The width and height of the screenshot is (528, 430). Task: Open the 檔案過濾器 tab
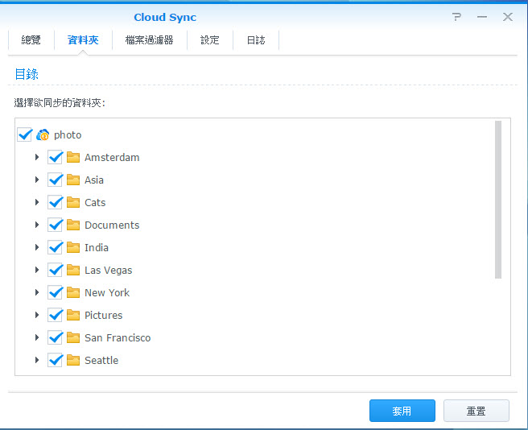click(x=150, y=40)
